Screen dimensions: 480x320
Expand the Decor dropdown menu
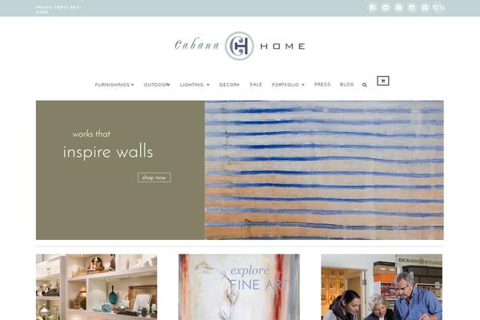pos(230,85)
